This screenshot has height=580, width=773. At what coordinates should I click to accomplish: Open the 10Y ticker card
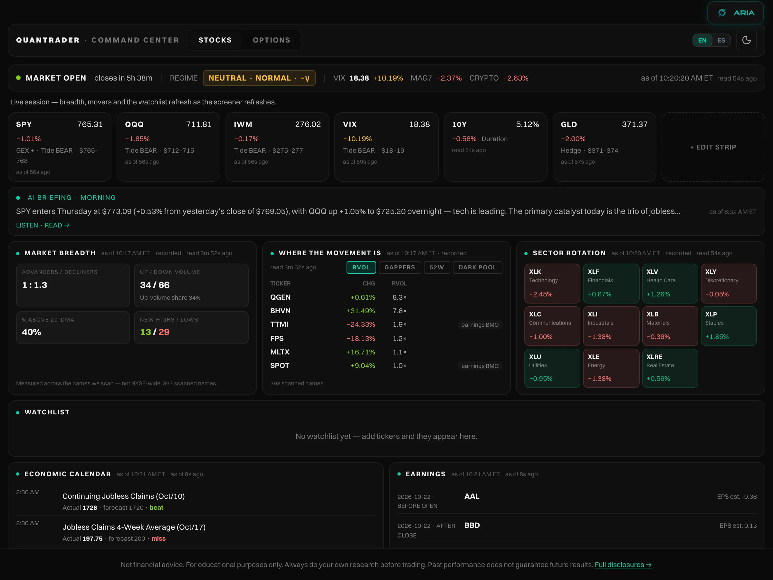coord(495,147)
